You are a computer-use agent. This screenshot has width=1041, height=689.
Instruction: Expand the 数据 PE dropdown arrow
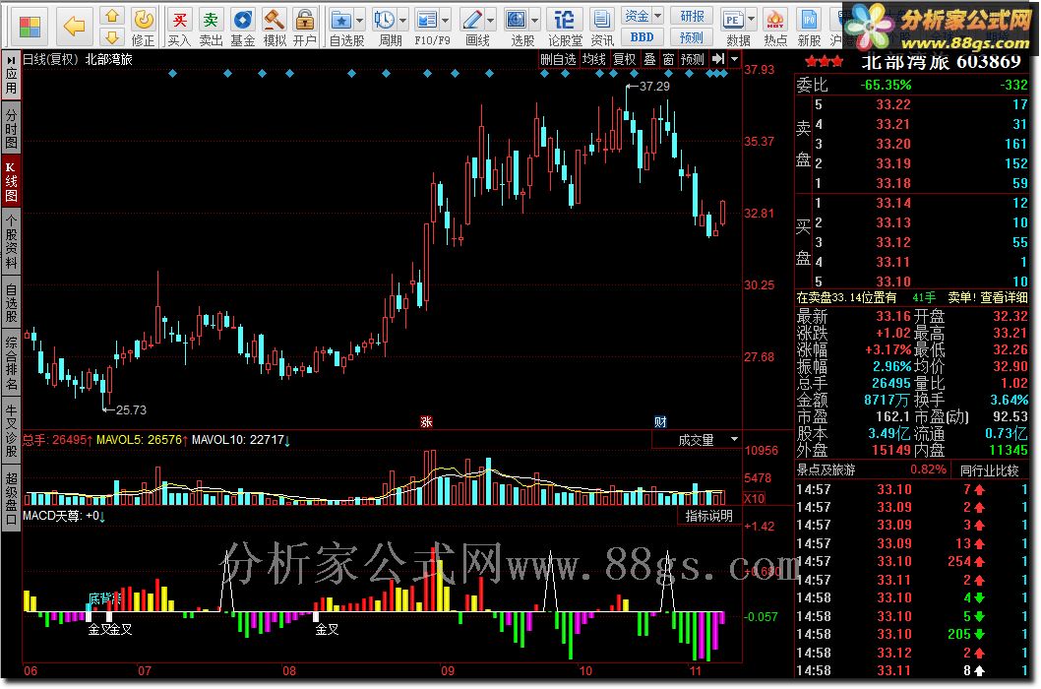(751, 20)
